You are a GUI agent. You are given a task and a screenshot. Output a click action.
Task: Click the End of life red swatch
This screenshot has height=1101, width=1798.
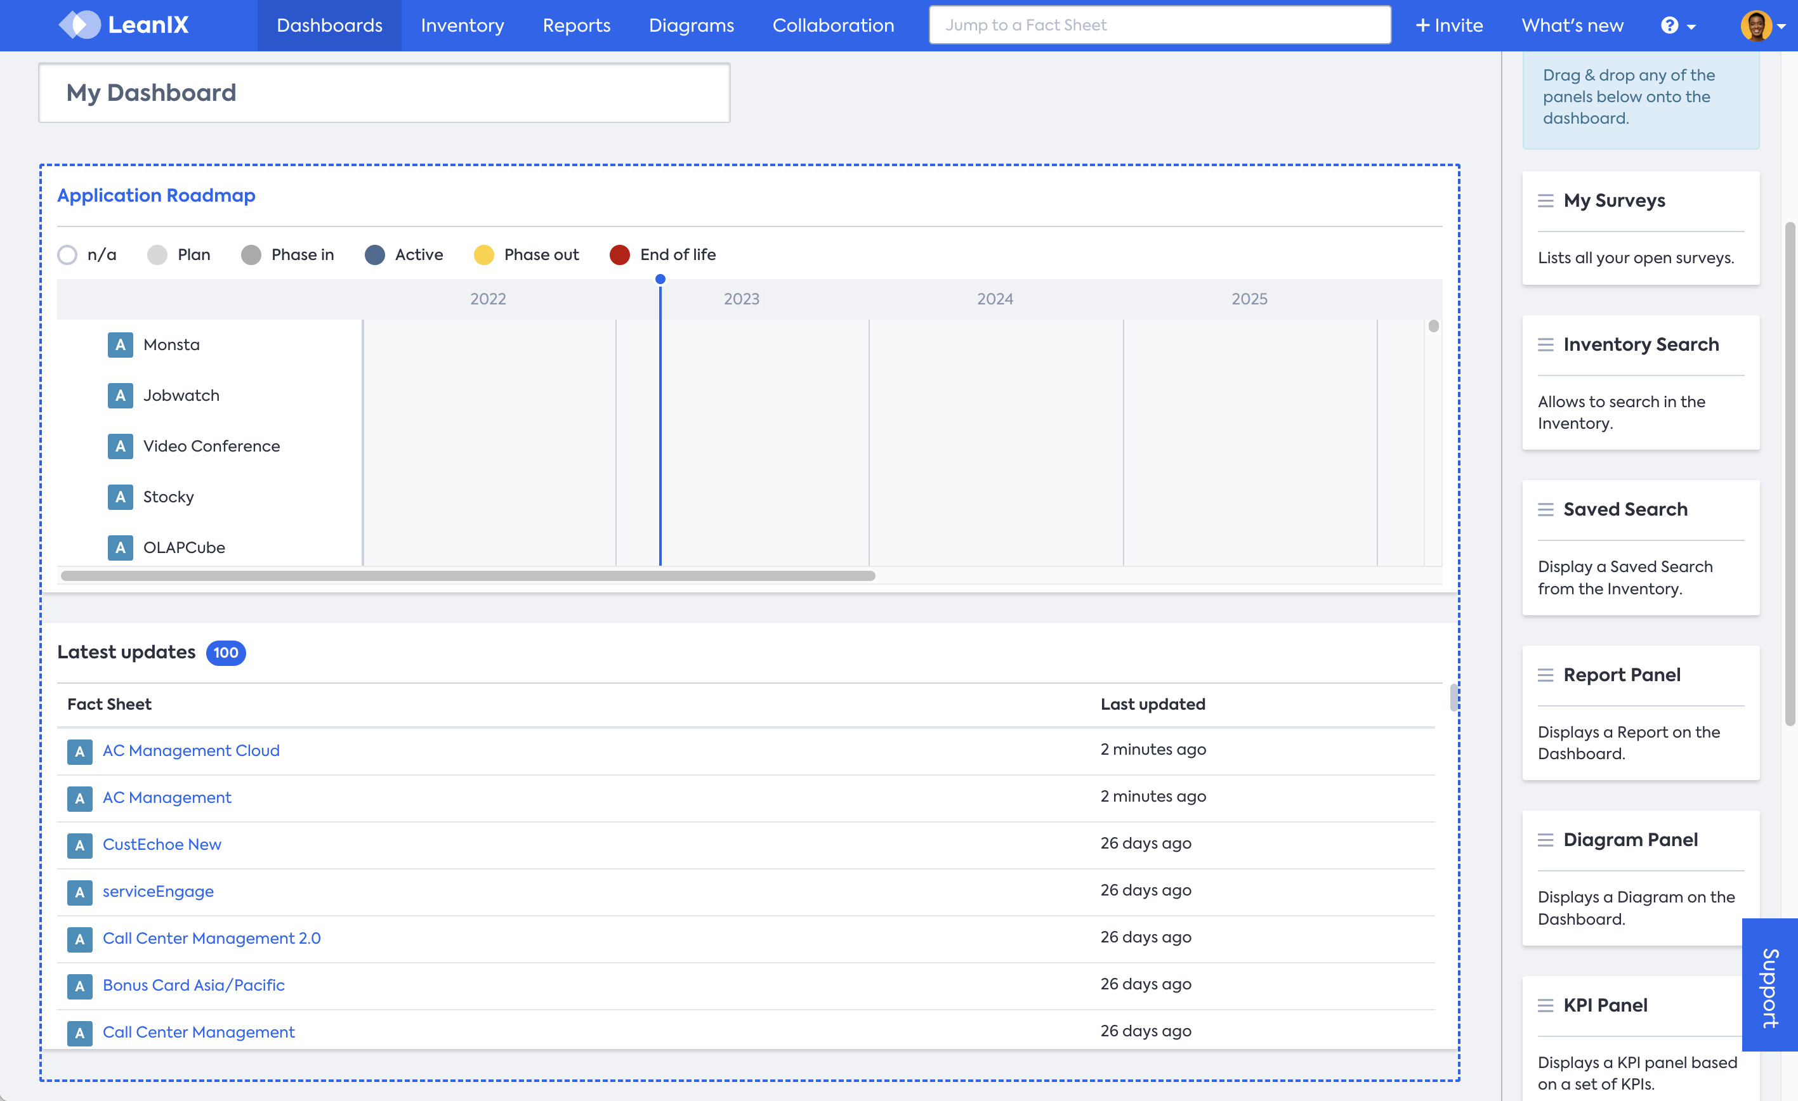[x=619, y=255]
